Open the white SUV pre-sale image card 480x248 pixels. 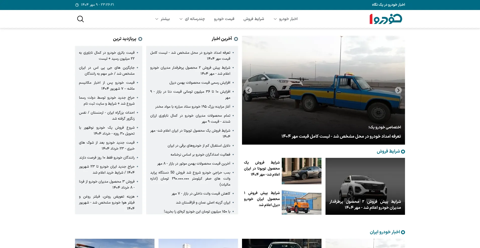pos(365,186)
